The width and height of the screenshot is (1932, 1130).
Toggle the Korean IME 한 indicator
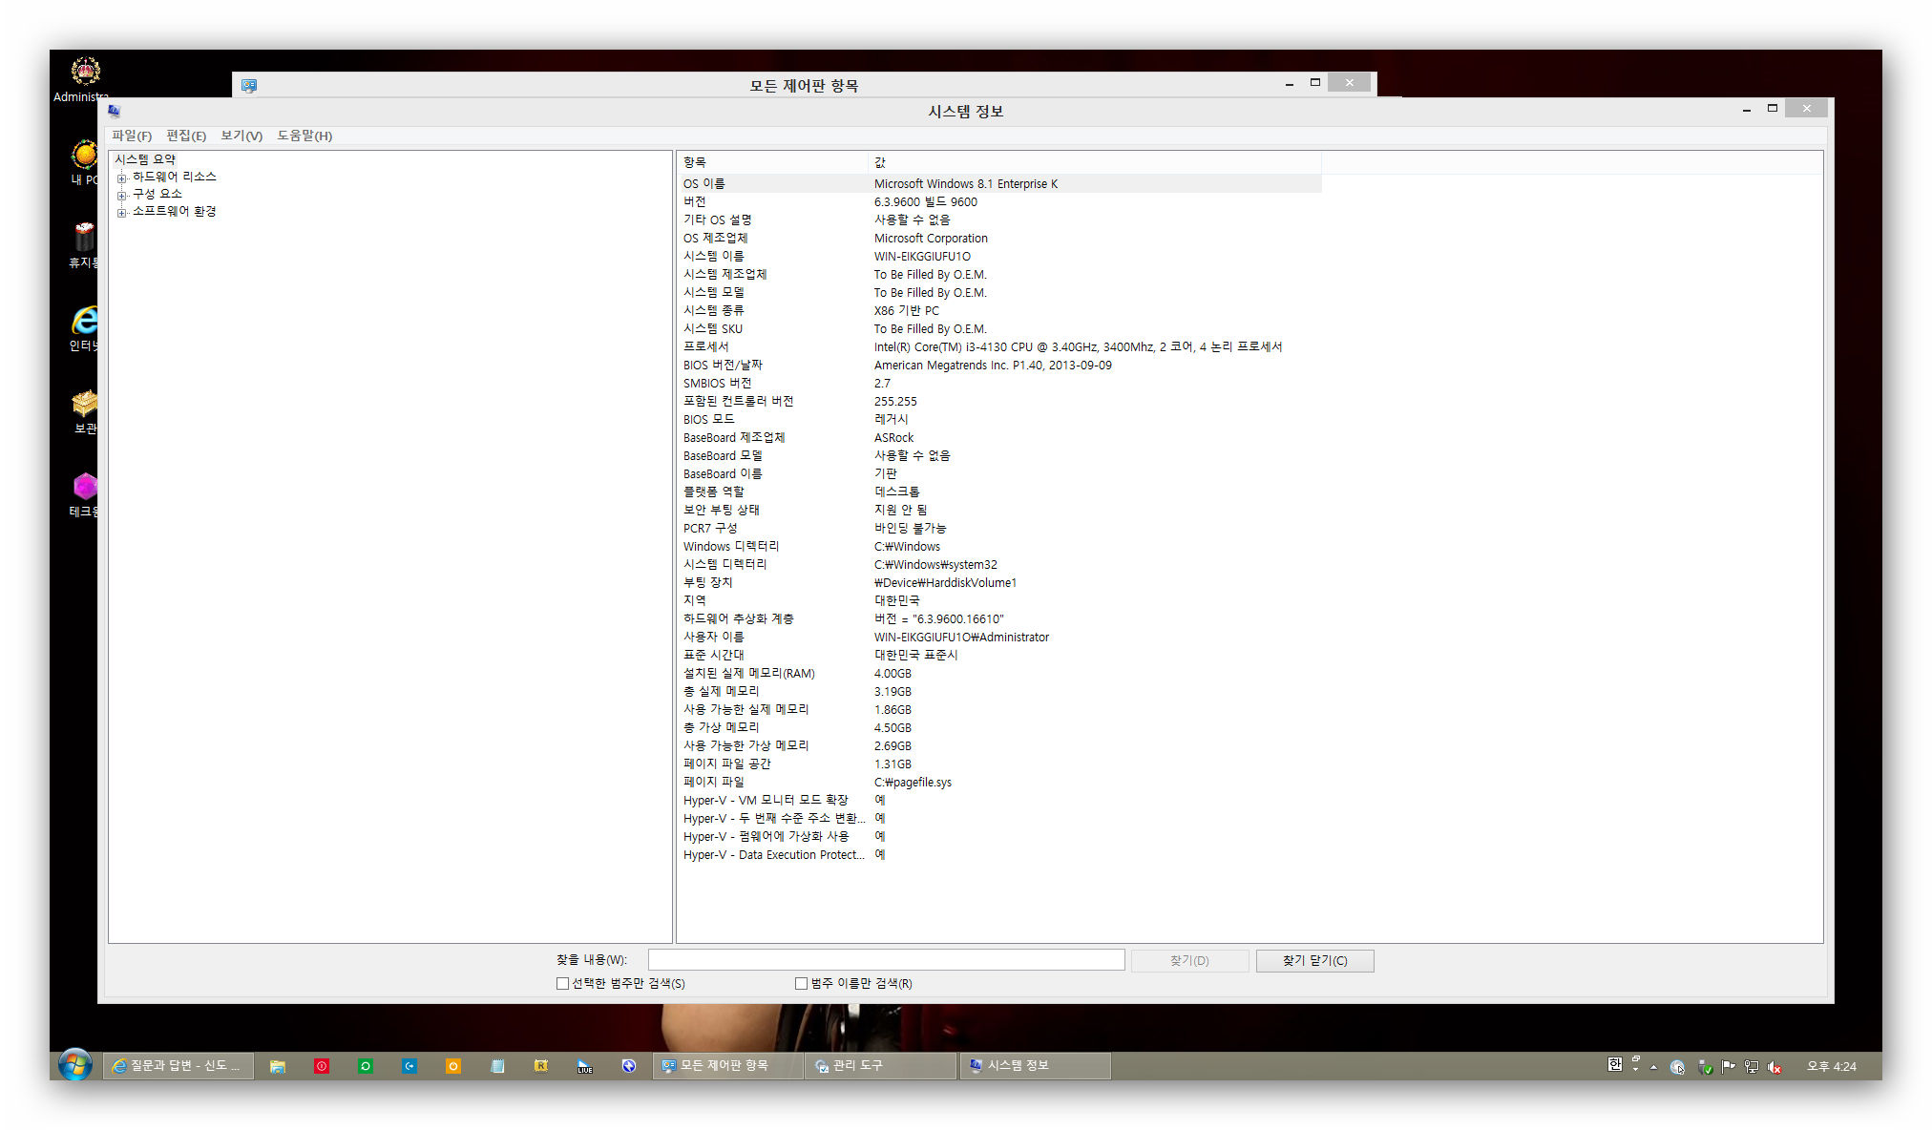1614,1064
